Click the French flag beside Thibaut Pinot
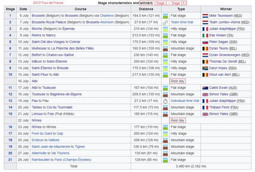 pyautogui.click(x=205, y=108)
